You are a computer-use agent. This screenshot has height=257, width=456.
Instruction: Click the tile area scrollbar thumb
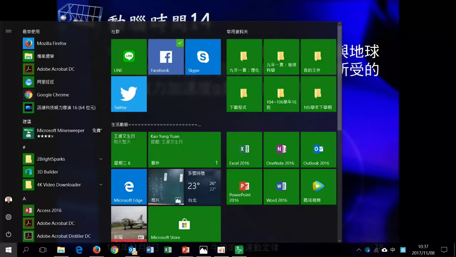[340, 78]
